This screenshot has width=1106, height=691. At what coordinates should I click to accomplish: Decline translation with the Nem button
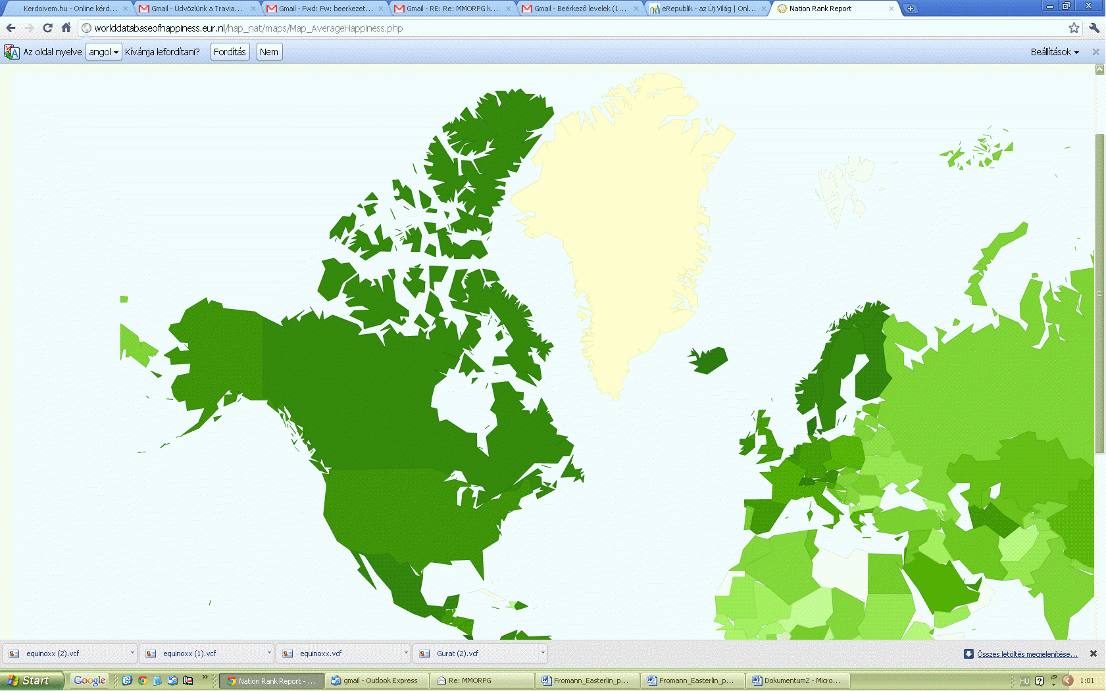268,52
